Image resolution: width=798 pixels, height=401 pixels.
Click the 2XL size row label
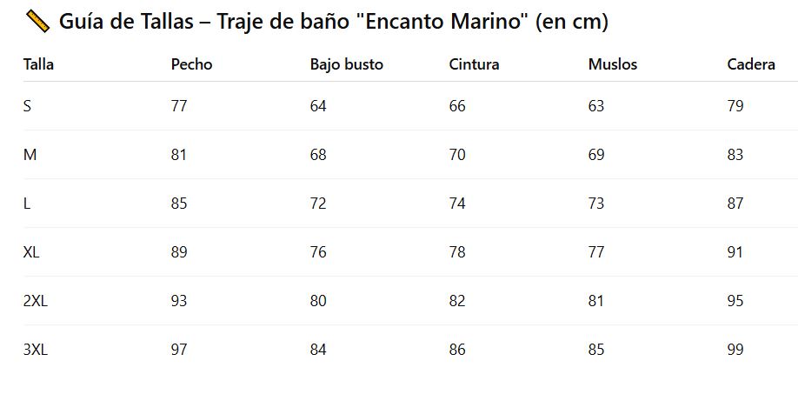pyautogui.click(x=35, y=301)
